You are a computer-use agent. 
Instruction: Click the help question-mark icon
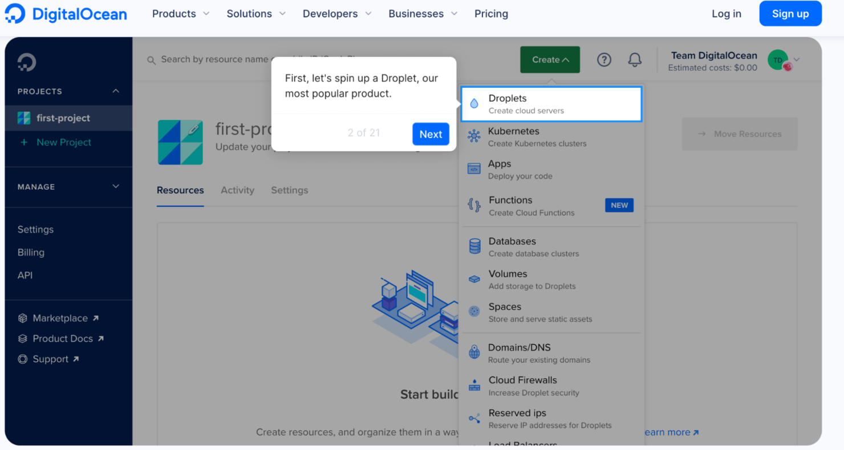604,59
